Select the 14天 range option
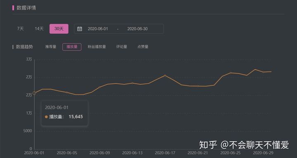Screen dimensions: 297x158 pyautogui.click(x=39, y=29)
